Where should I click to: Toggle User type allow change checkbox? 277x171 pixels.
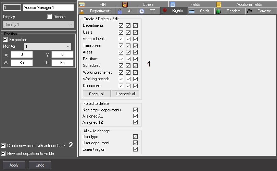pos(136,136)
